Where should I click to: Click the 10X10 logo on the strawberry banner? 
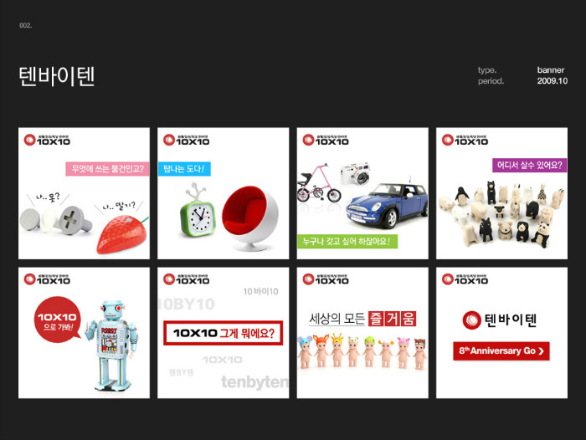47,140
